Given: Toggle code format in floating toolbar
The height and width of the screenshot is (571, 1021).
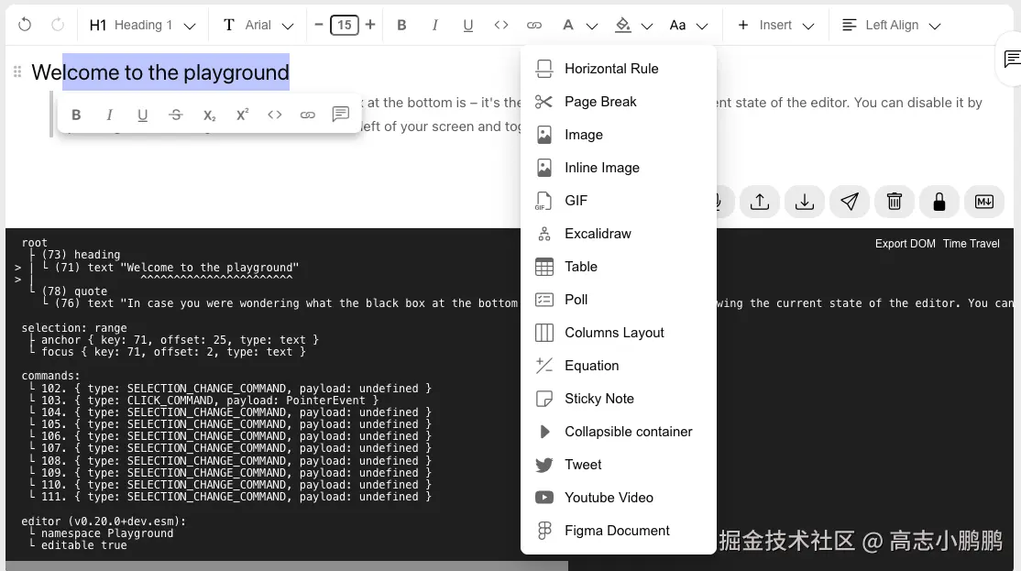Looking at the screenshot, I should pyautogui.click(x=275, y=115).
